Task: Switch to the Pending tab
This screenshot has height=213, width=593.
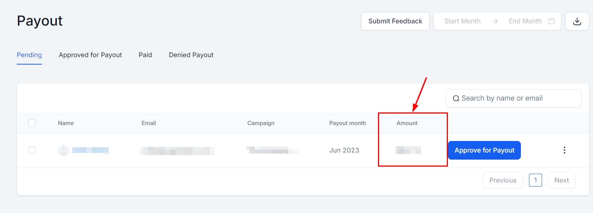Action: 29,55
